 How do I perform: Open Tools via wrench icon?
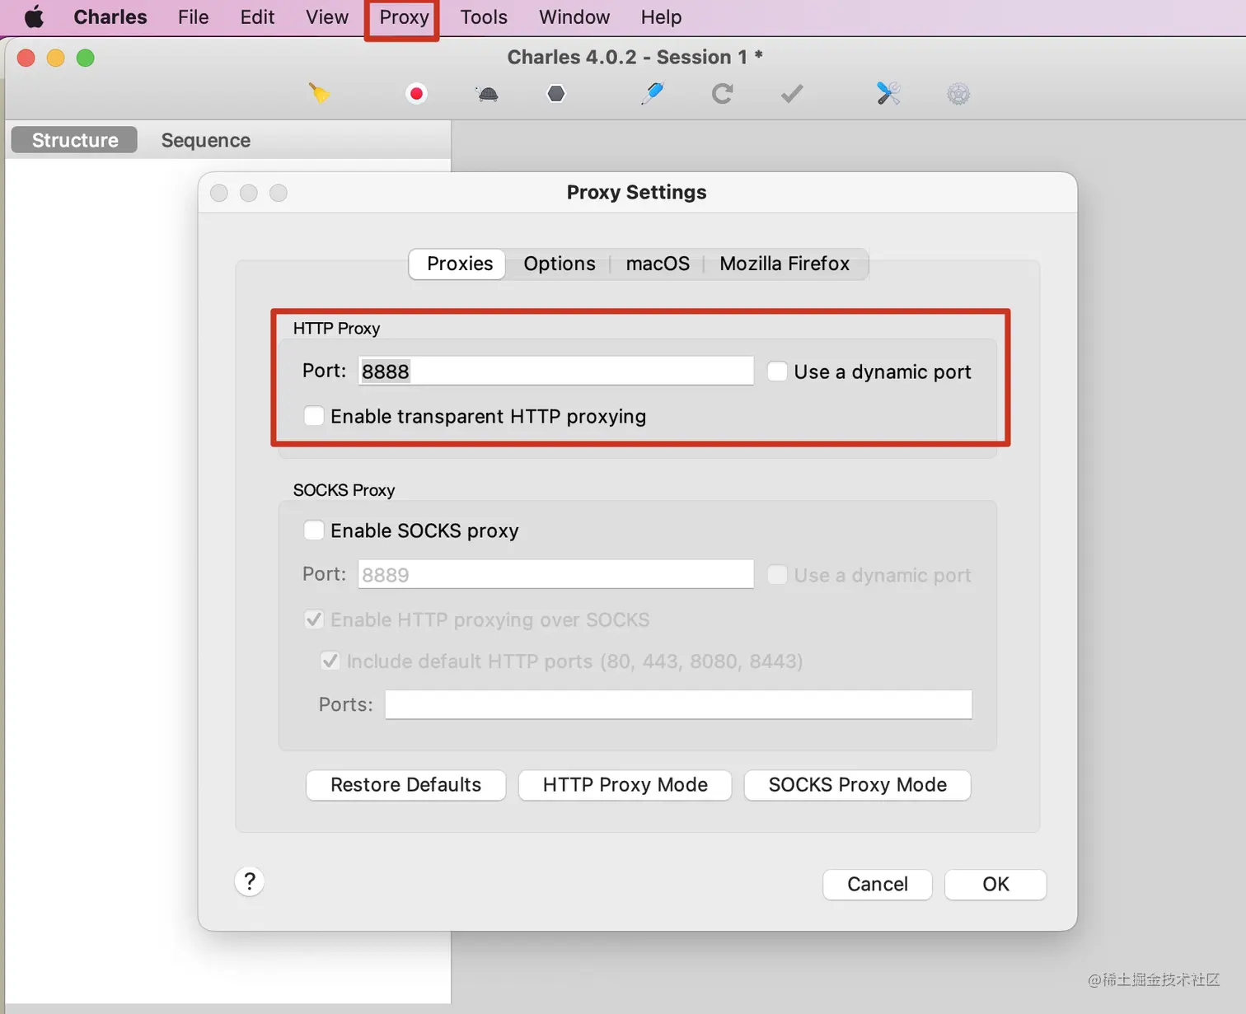[x=888, y=93]
